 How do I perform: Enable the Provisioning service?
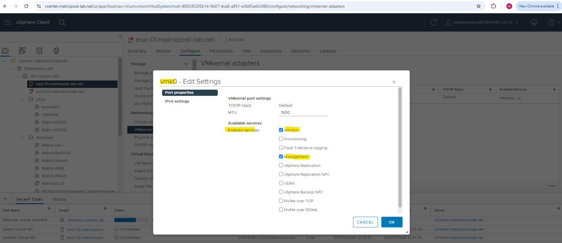point(281,139)
